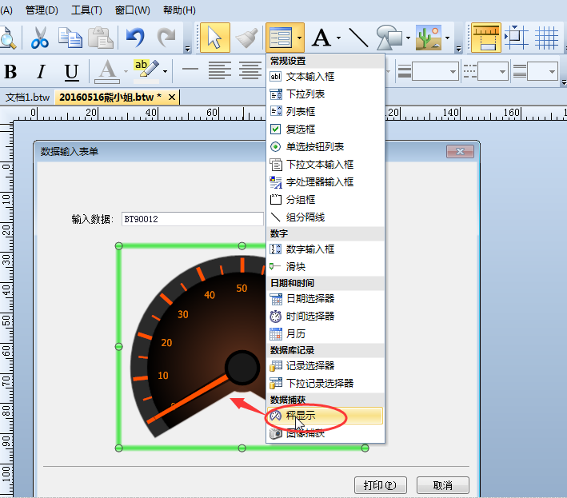
Task: Undo the last action
Action: (135, 38)
